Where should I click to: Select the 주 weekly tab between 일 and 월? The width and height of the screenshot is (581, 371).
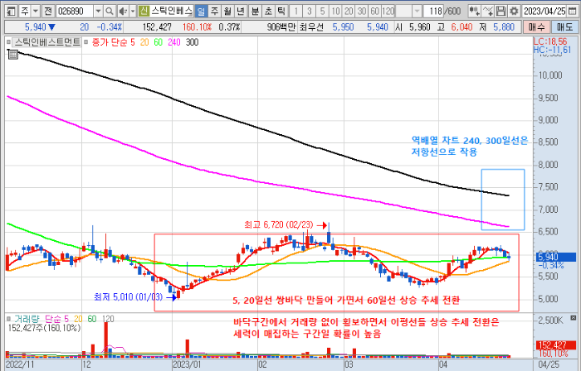tap(214, 12)
